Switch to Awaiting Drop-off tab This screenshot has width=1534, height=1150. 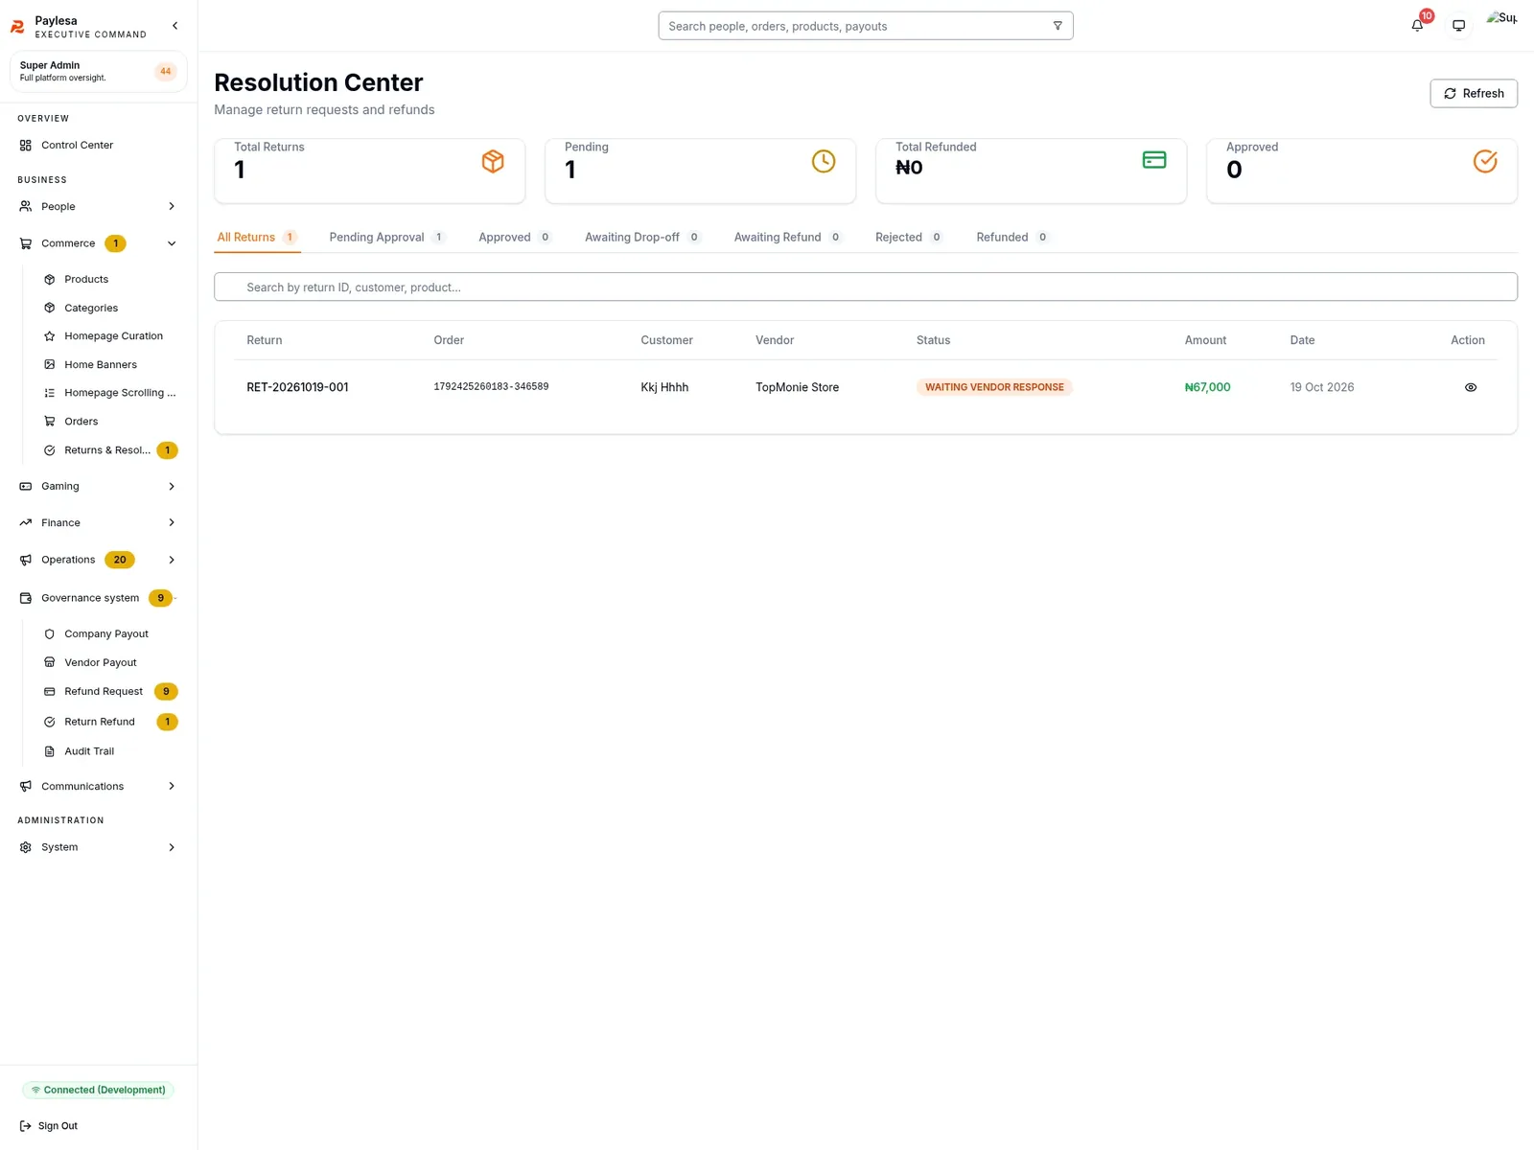(643, 238)
